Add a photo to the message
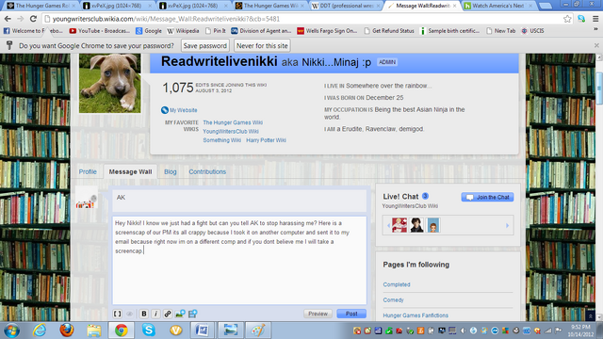Screen dimensions: 603x339 (180, 314)
